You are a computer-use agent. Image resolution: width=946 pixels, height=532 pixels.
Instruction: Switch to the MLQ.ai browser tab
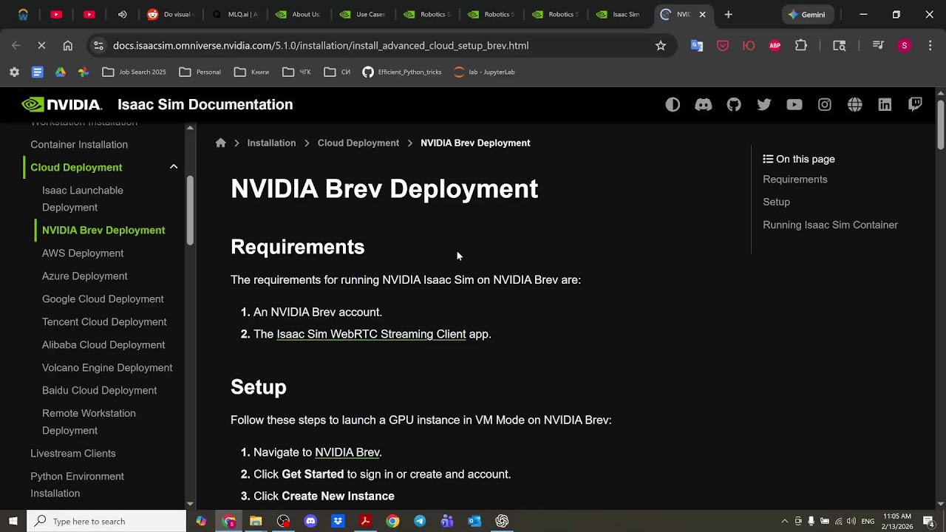[235, 14]
